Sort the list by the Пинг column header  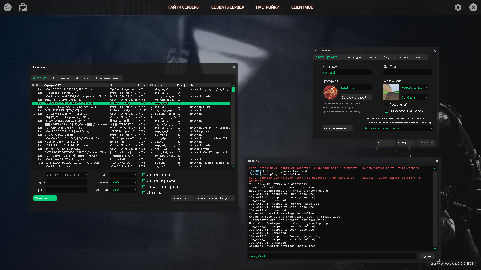point(182,85)
